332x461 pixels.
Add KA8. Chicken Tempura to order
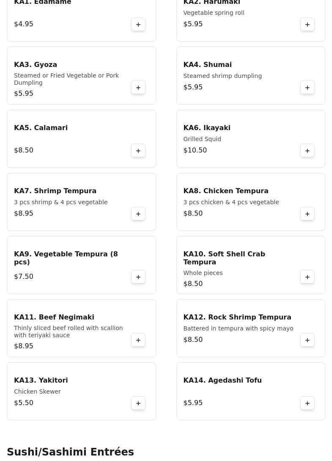click(x=307, y=214)
